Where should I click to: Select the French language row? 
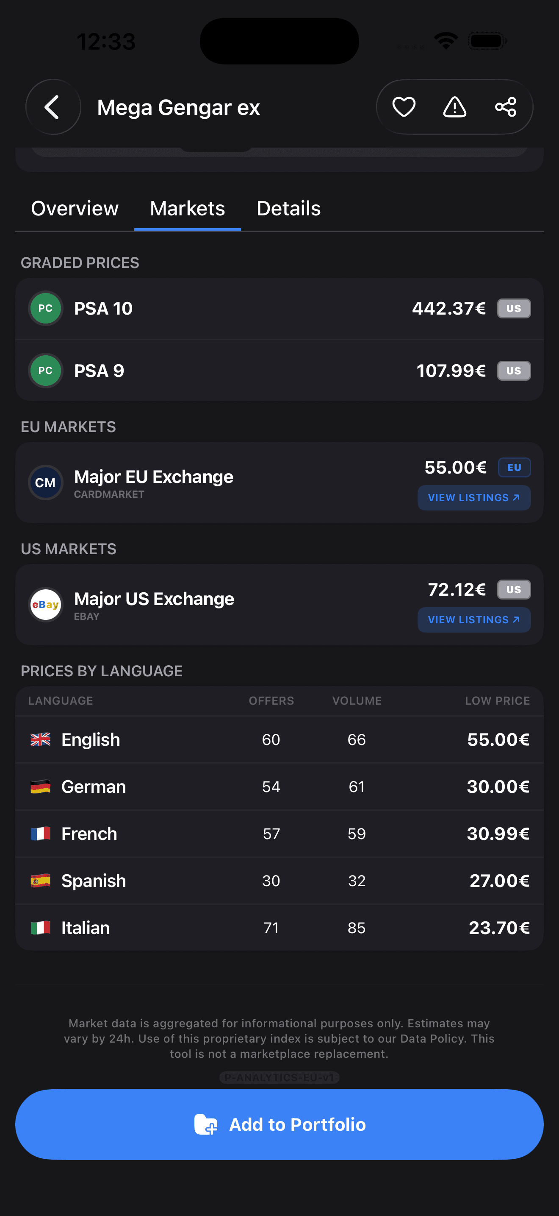(x=279, y=834)
